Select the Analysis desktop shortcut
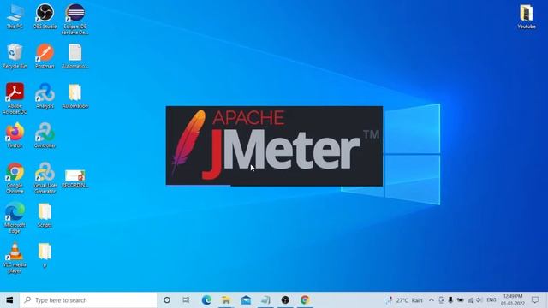 coord(45,96)
